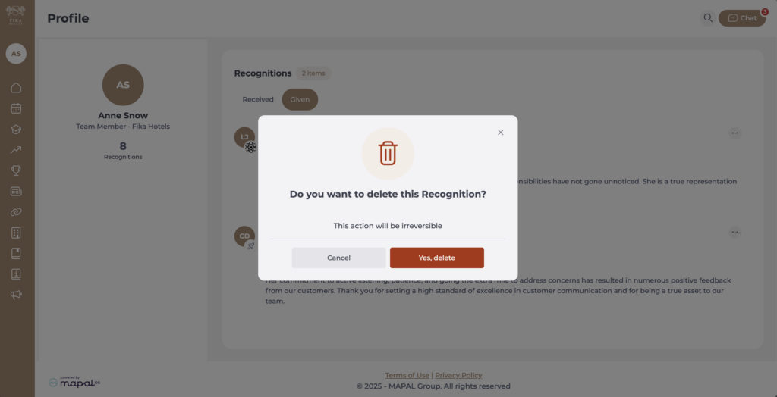
Task: Open the megaphone announcements icon
Action: point(16,295)
